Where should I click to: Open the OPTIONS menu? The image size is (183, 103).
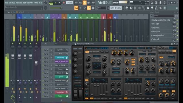point(30,3)
